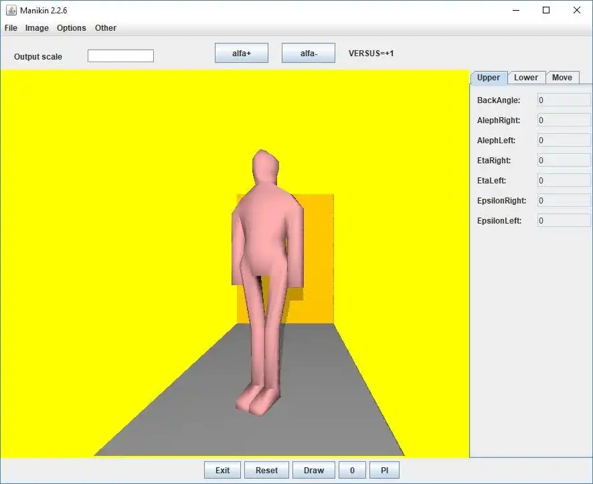Switch to the Move tab
593x484 pixels.
point(562,78)
